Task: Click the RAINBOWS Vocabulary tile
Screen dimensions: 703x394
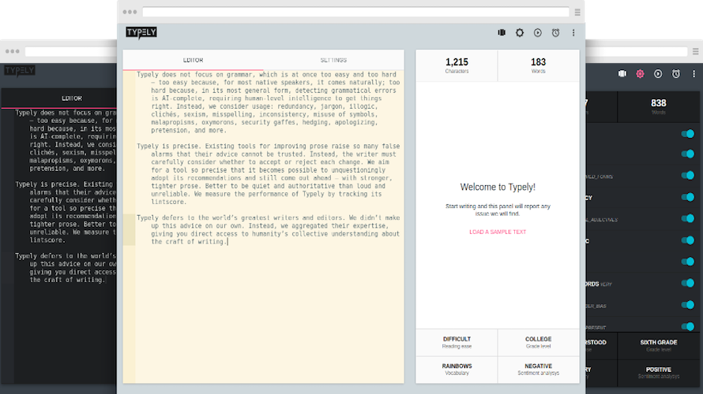Action: click(x=457, y=370)
